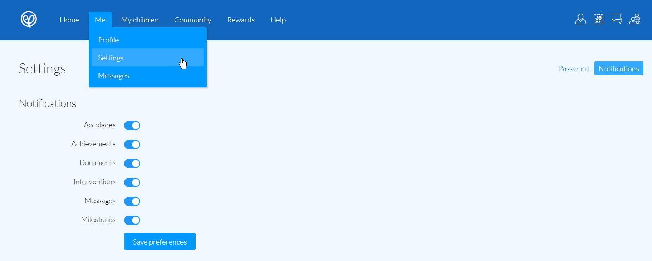Toggle the Messages notification switch
This screenshot has height=261, width=652.
pos(132,201)
